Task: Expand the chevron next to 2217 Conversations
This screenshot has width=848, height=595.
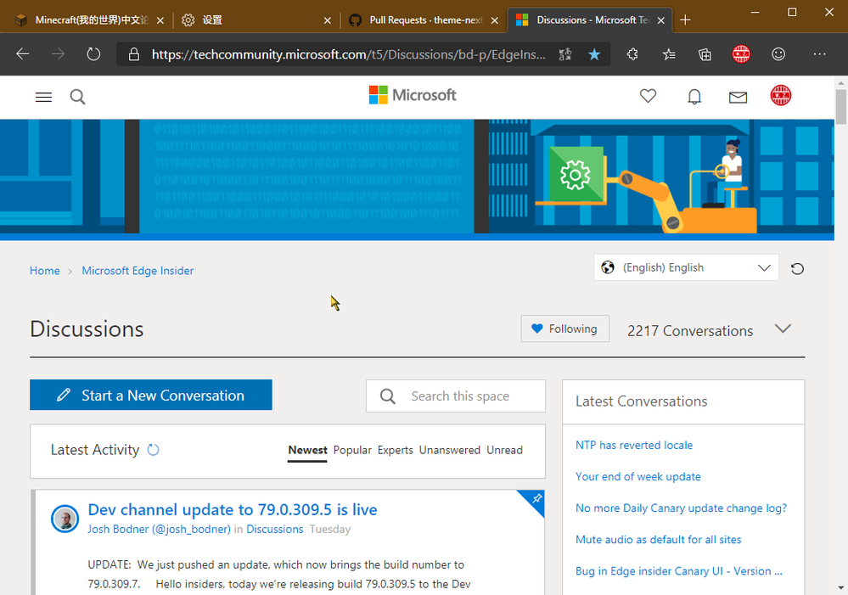Action: pyautogui.click(x=783, y=328)
